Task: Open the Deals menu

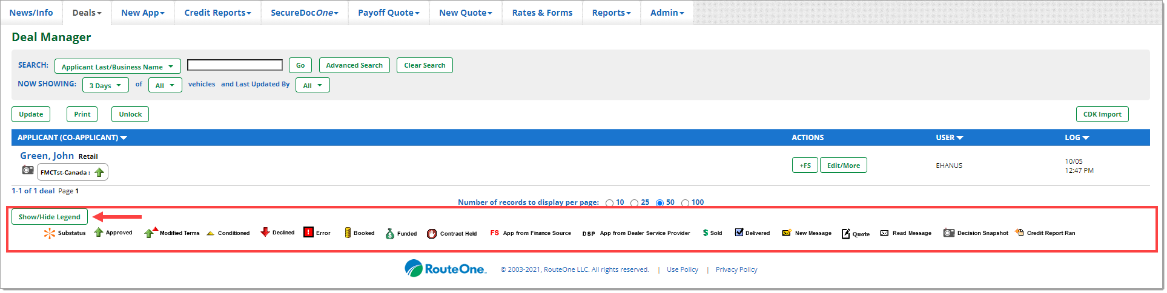Action: tap(87, 13)
